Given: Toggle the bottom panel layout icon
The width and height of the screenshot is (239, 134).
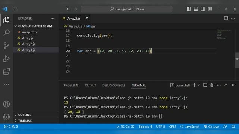Looking at the screenshot, I should [x=196, y=9].
